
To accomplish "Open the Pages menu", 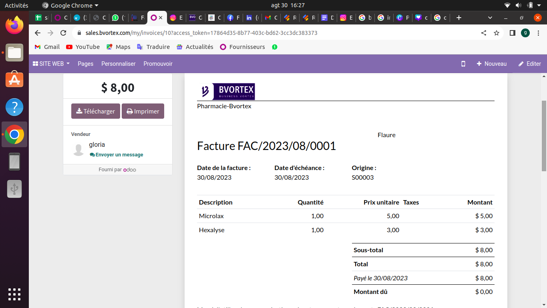I will [x=85, y=64].
